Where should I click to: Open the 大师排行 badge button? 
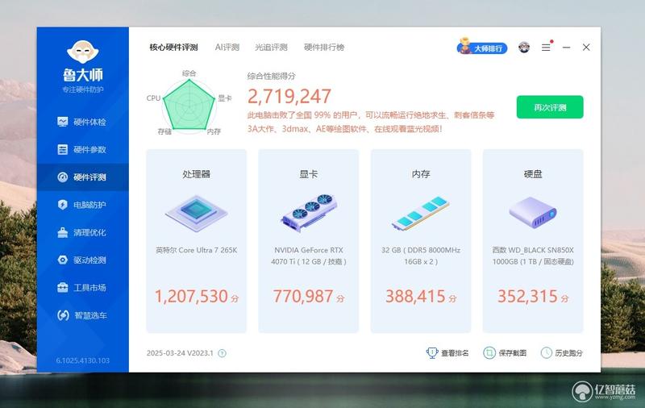pos(482,48)
